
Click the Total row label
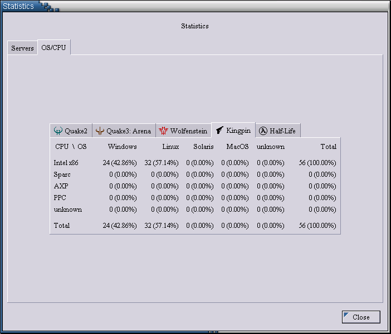click(x=62, y=226)
